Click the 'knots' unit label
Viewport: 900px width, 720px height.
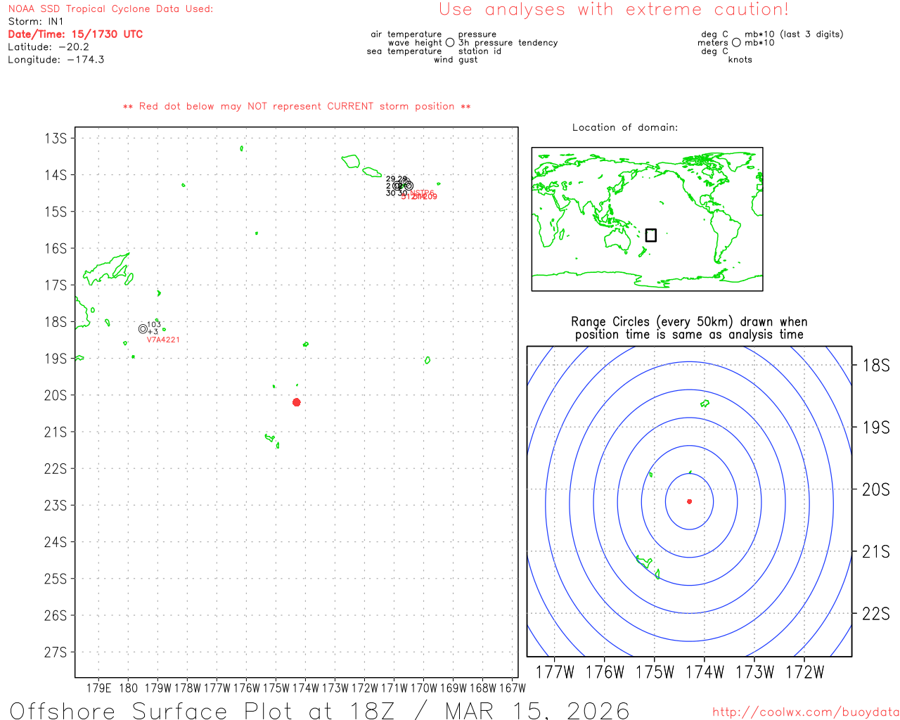pos(740,60)
